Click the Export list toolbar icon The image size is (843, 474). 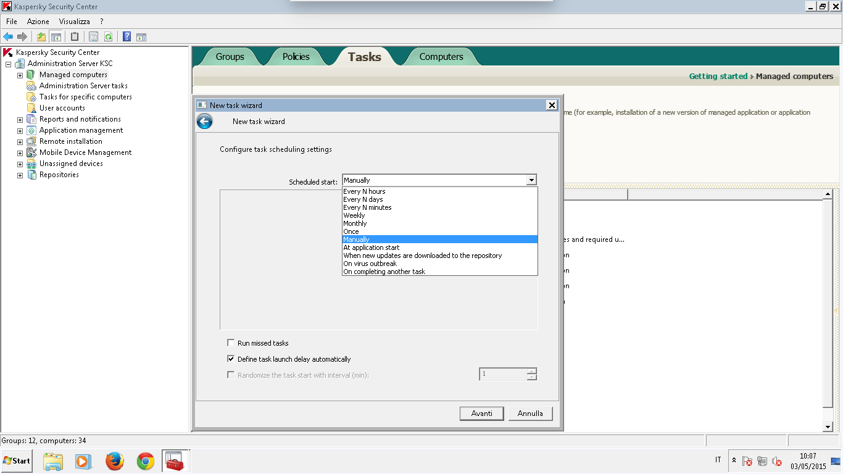click(94, 36)
